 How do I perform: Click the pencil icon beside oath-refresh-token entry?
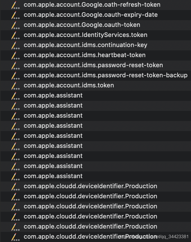15,5
